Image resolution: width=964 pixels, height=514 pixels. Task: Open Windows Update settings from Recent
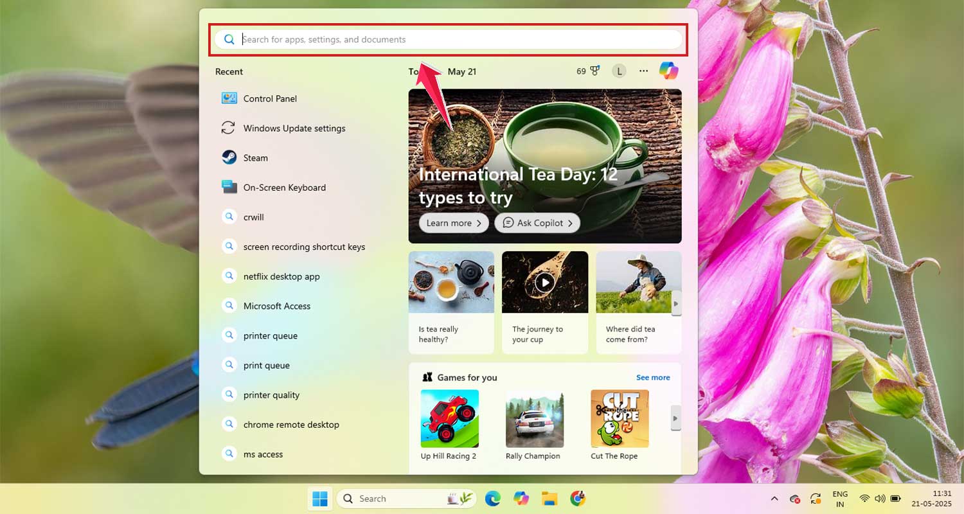(x=294, y=128)
